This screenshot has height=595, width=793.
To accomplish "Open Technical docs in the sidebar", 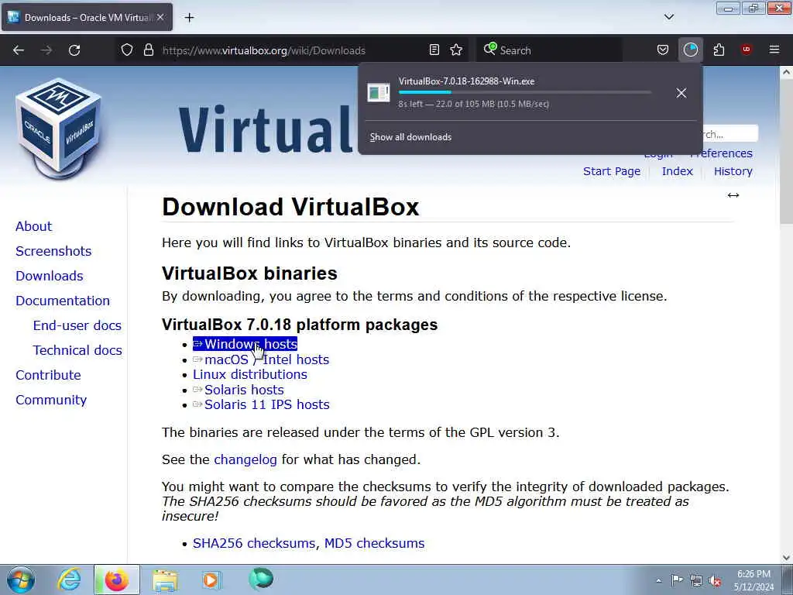I will (x=77, y=350).
